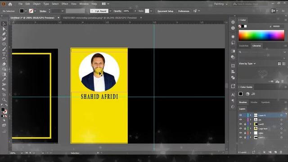
Task: Open brush definition 3 pt. Round dropdown
Action: pos(110,11)
